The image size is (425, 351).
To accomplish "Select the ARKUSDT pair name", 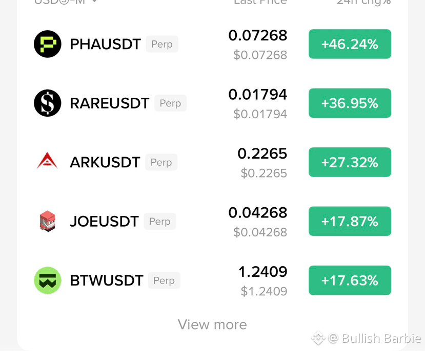I will (x=105, y=162).
